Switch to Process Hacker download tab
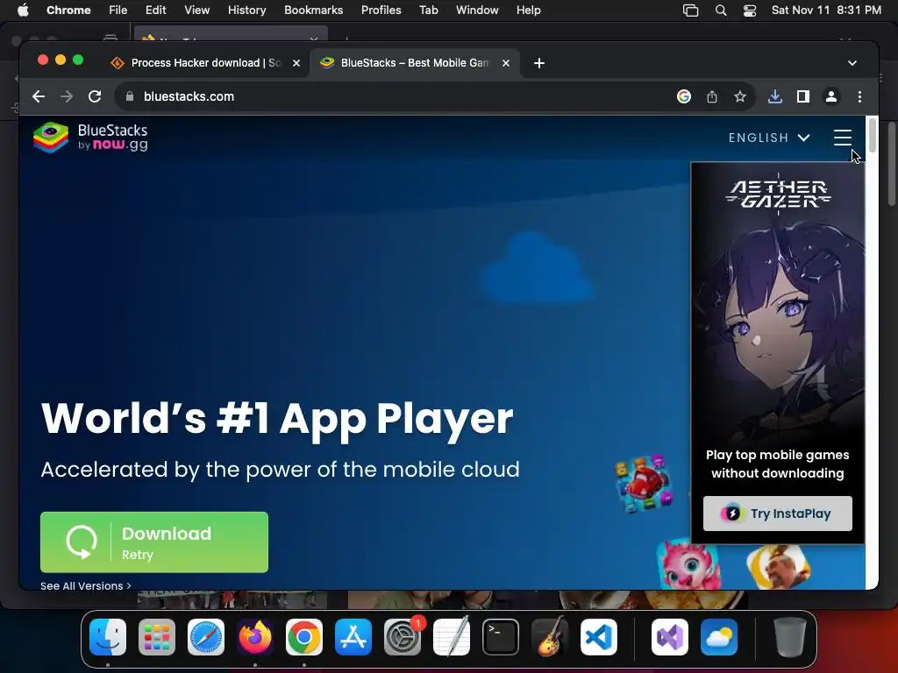898x673 pixels. point(197,63)
